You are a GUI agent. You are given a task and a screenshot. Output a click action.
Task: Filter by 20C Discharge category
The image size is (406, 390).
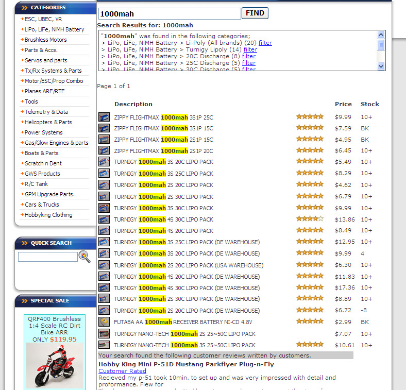pyautogui.click(x=248, y=56)
